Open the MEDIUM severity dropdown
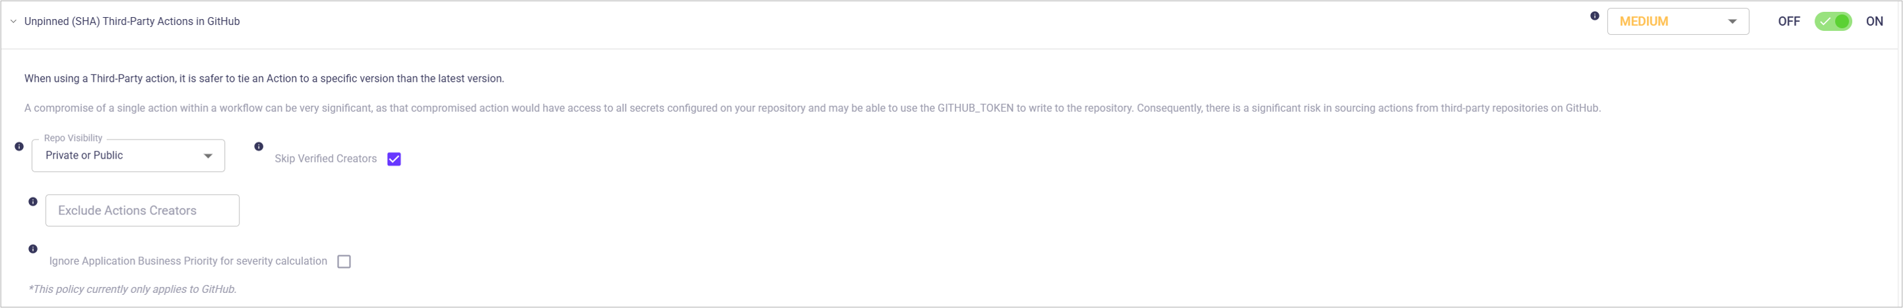This screenshot has height=308, width=1903. point(1668,22)
